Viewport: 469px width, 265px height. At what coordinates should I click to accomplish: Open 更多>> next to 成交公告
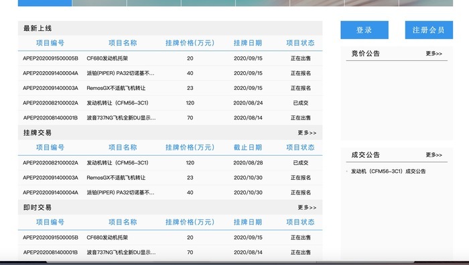pos(433,155)
